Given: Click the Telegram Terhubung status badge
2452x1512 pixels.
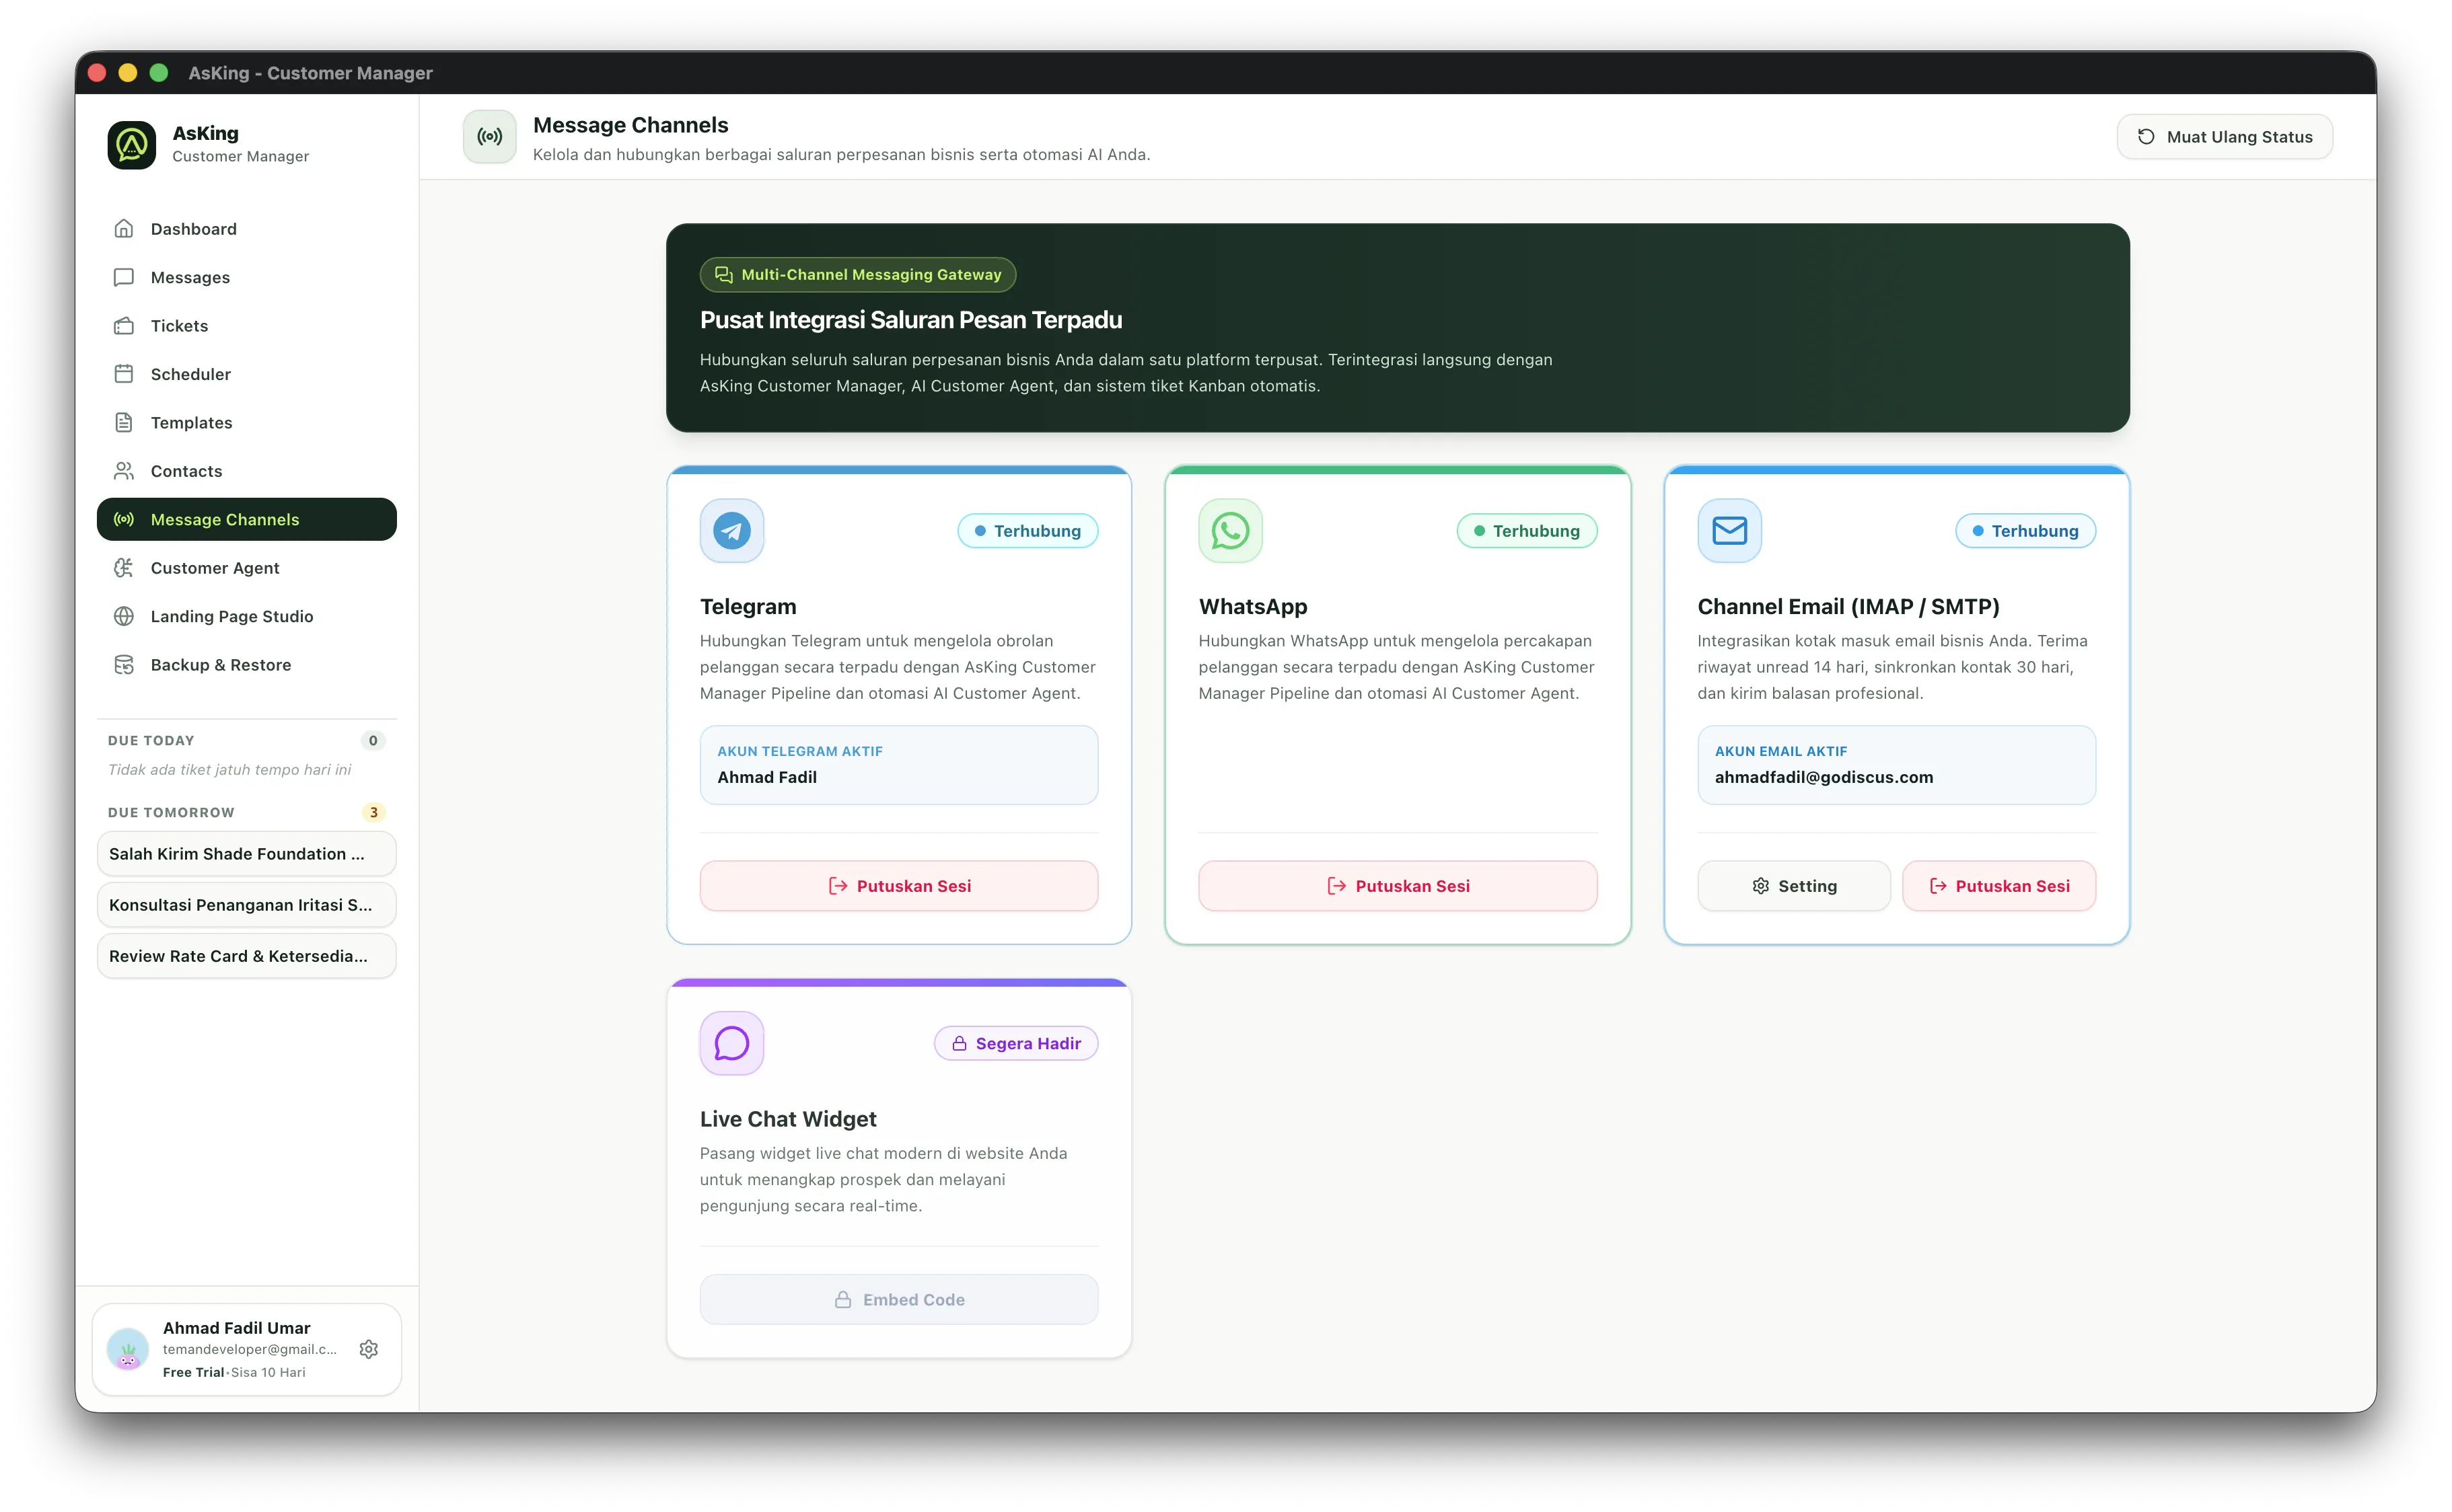Looking at the screenshot, I should pyautogui.click(x=1027, y=531).
